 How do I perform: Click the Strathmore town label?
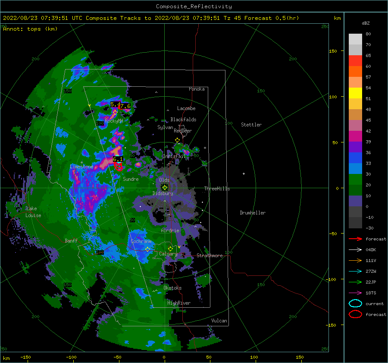coord(210,256)
